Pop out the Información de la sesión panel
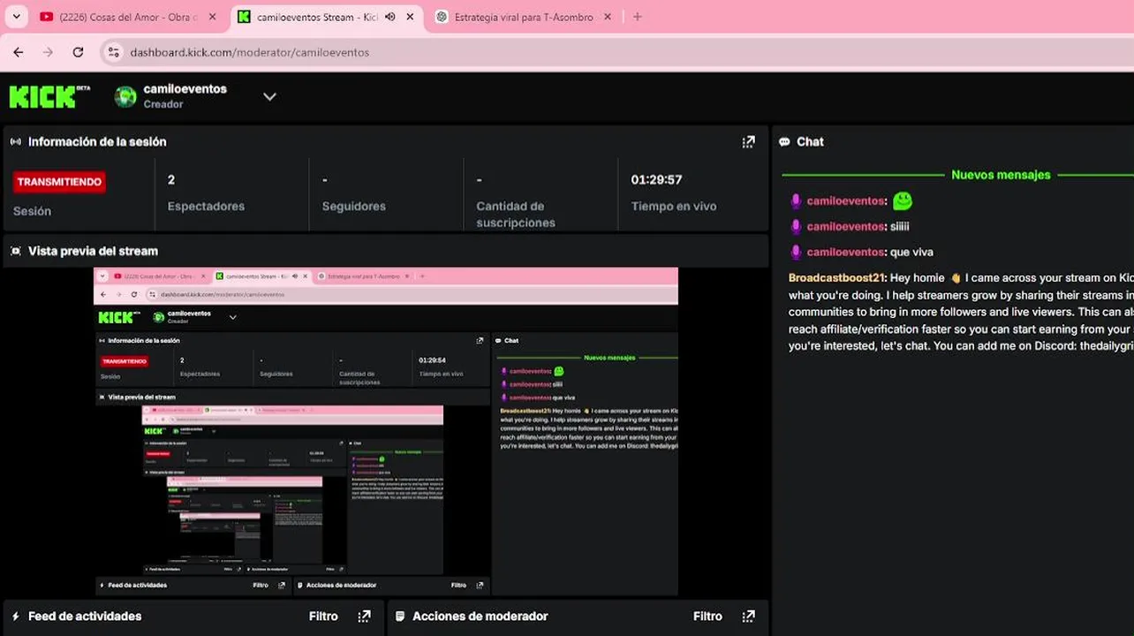 pos(748,141)
